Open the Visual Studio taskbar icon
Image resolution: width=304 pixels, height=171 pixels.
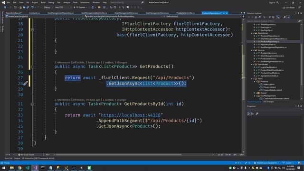pos(35,168)
